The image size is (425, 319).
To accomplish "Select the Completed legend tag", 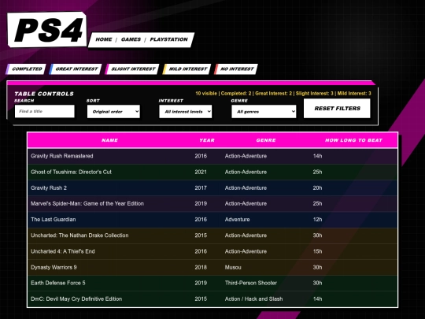I will pos(26,69).
